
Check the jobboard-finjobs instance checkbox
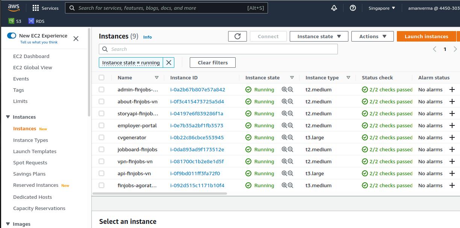101,149
